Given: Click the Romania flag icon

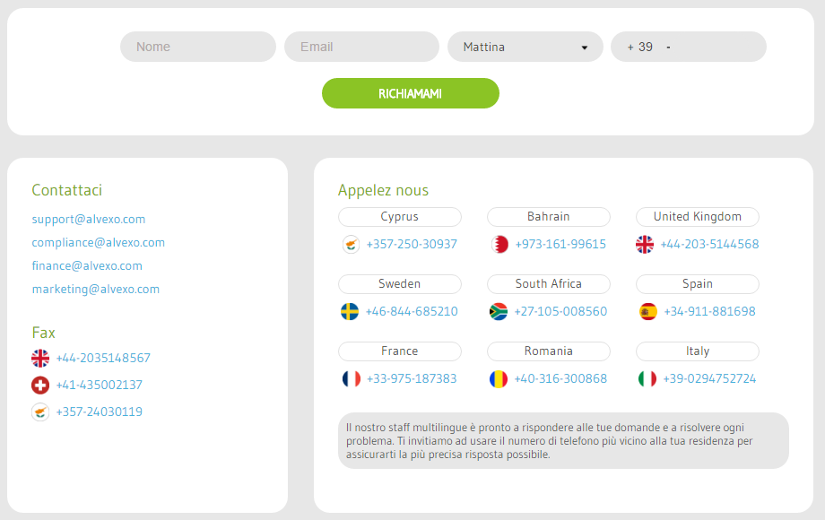Looking at the screenshot, I should 499,379.
